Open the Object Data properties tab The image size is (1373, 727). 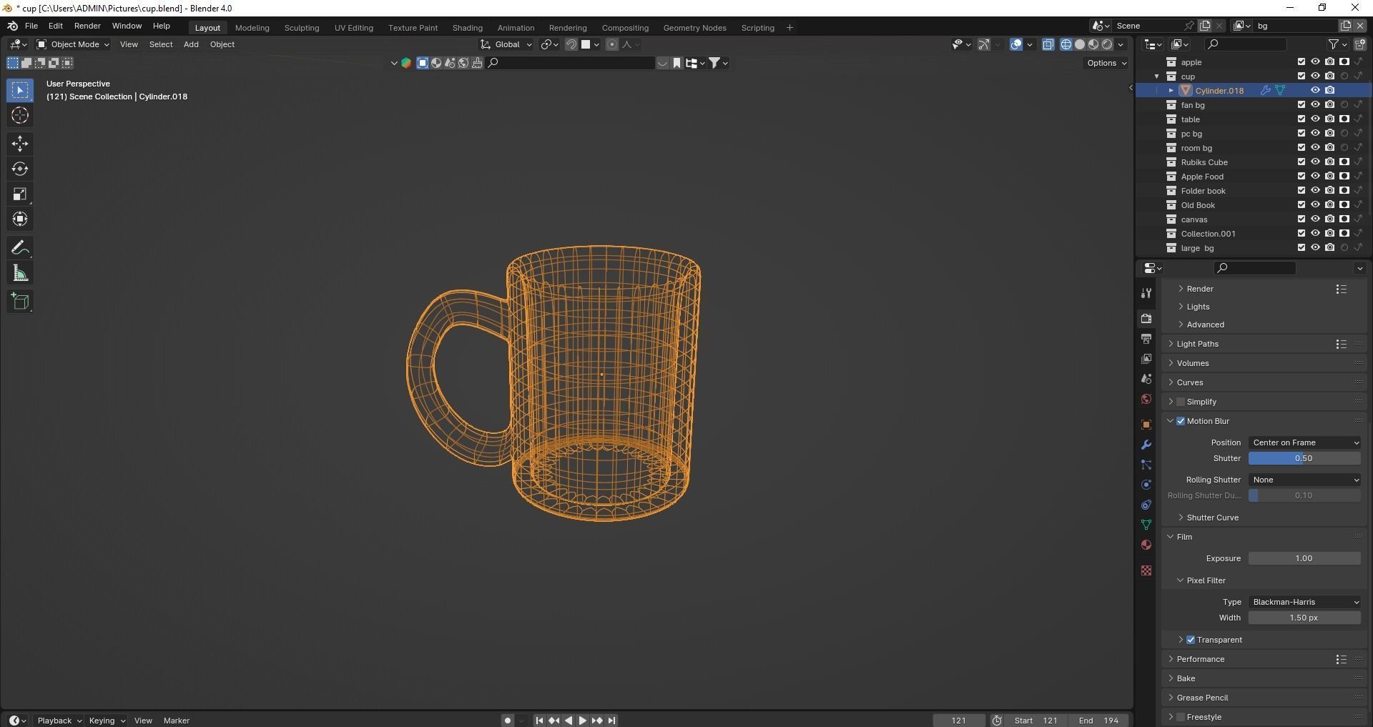pos(1146,525)
